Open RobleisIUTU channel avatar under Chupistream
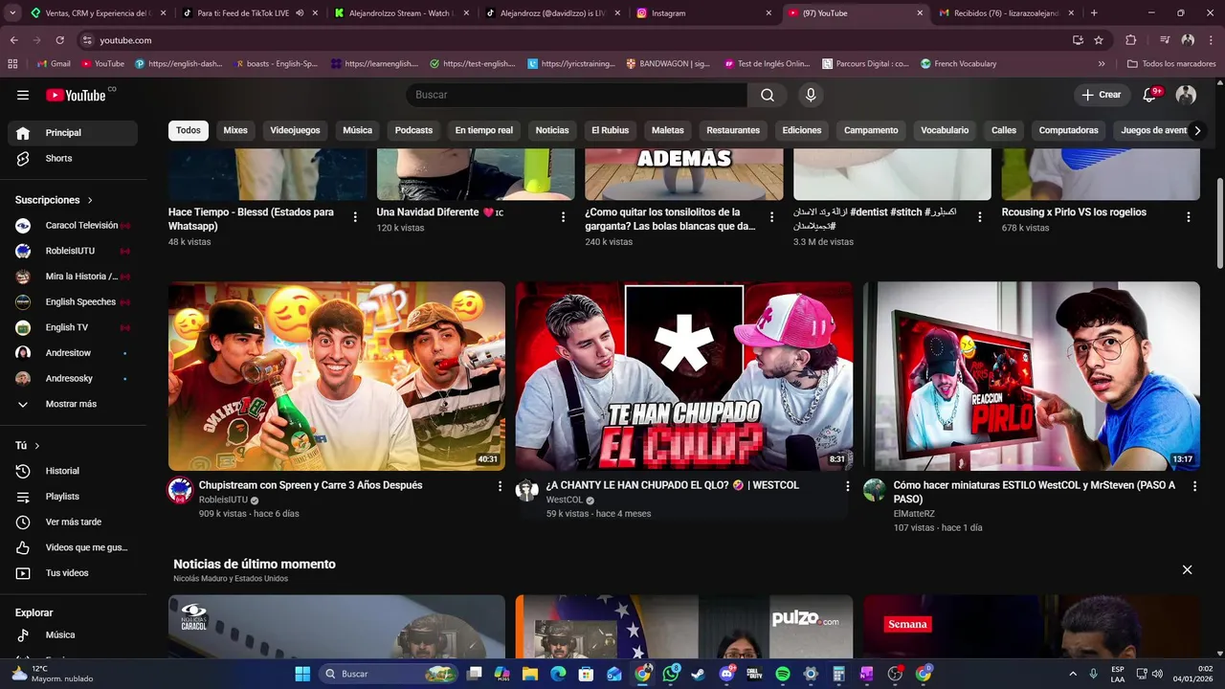The image size is (1225, 689). point(180,491)
